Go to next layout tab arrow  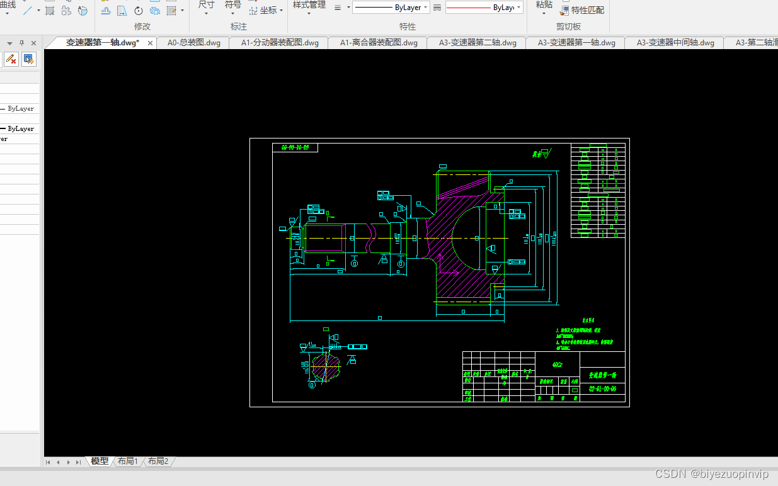click(x=68, y=462)
